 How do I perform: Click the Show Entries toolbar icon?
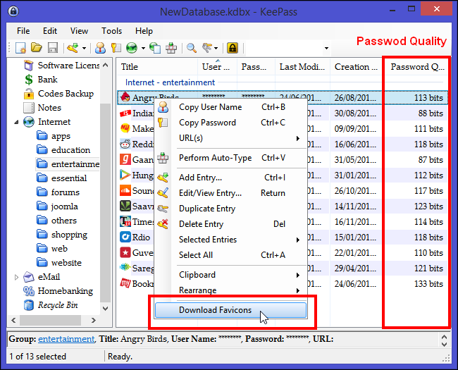pyautogui.click(x=206, y=48)
